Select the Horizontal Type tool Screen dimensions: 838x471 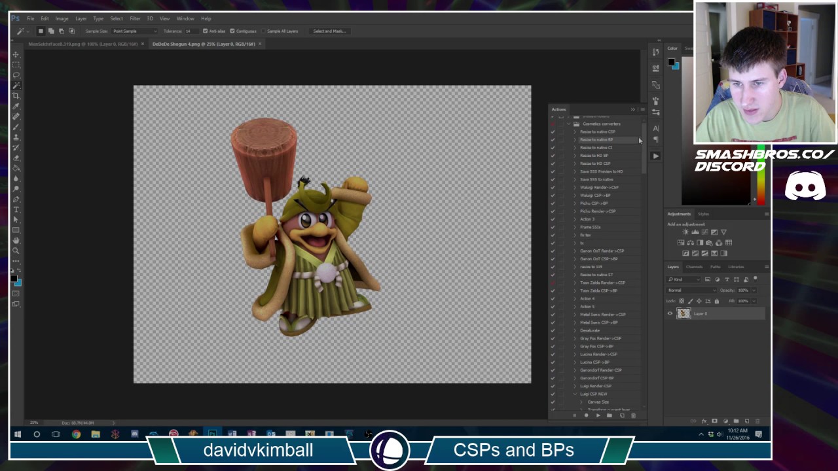[x=16, y=209]
